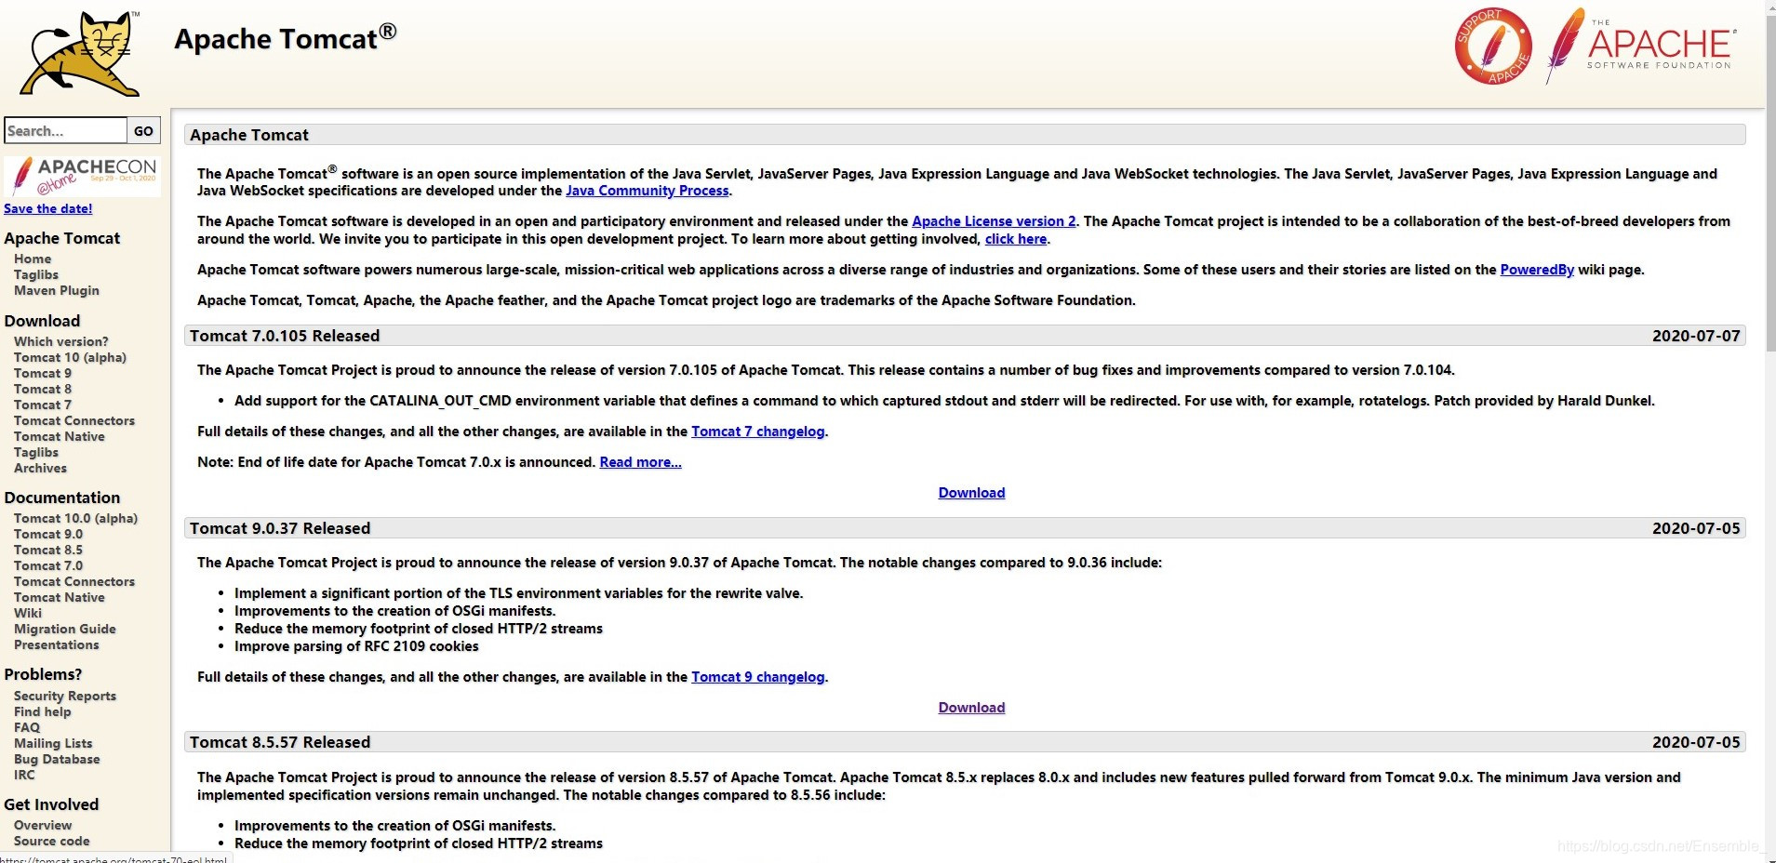Select Tomcat 8 download link
Image resolution: width=1776 pixels, height=863 pixels.
43,389
